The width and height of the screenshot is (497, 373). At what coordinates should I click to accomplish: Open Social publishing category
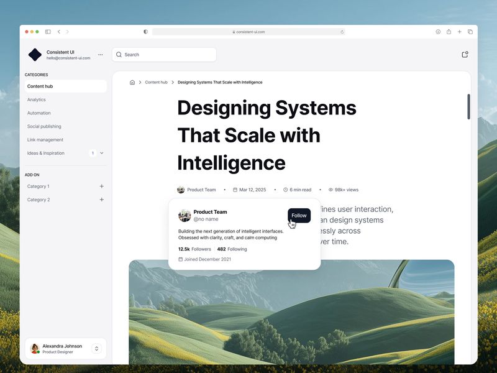tap(43, 126)
